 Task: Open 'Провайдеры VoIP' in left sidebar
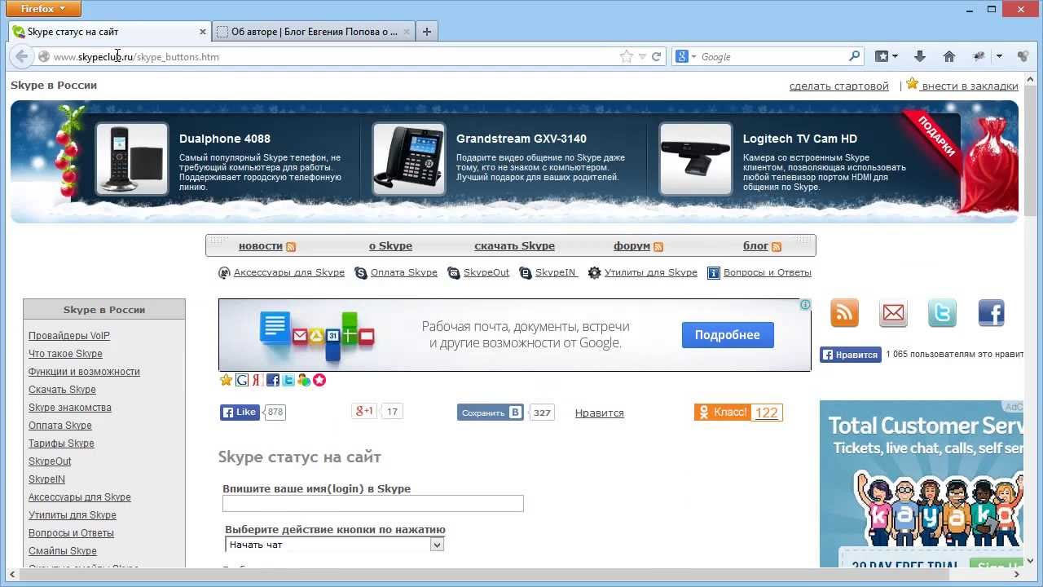point(69,336)
